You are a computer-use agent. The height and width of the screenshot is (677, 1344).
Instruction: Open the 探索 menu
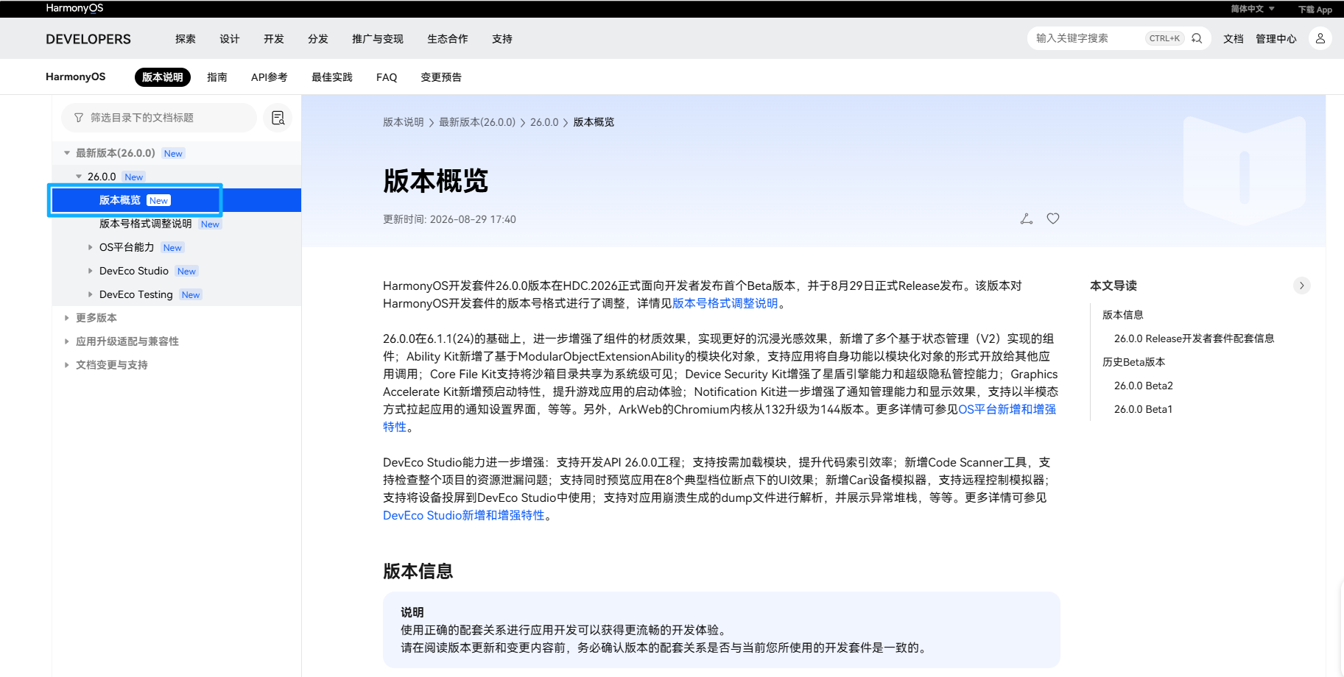[x=186, y=39]
